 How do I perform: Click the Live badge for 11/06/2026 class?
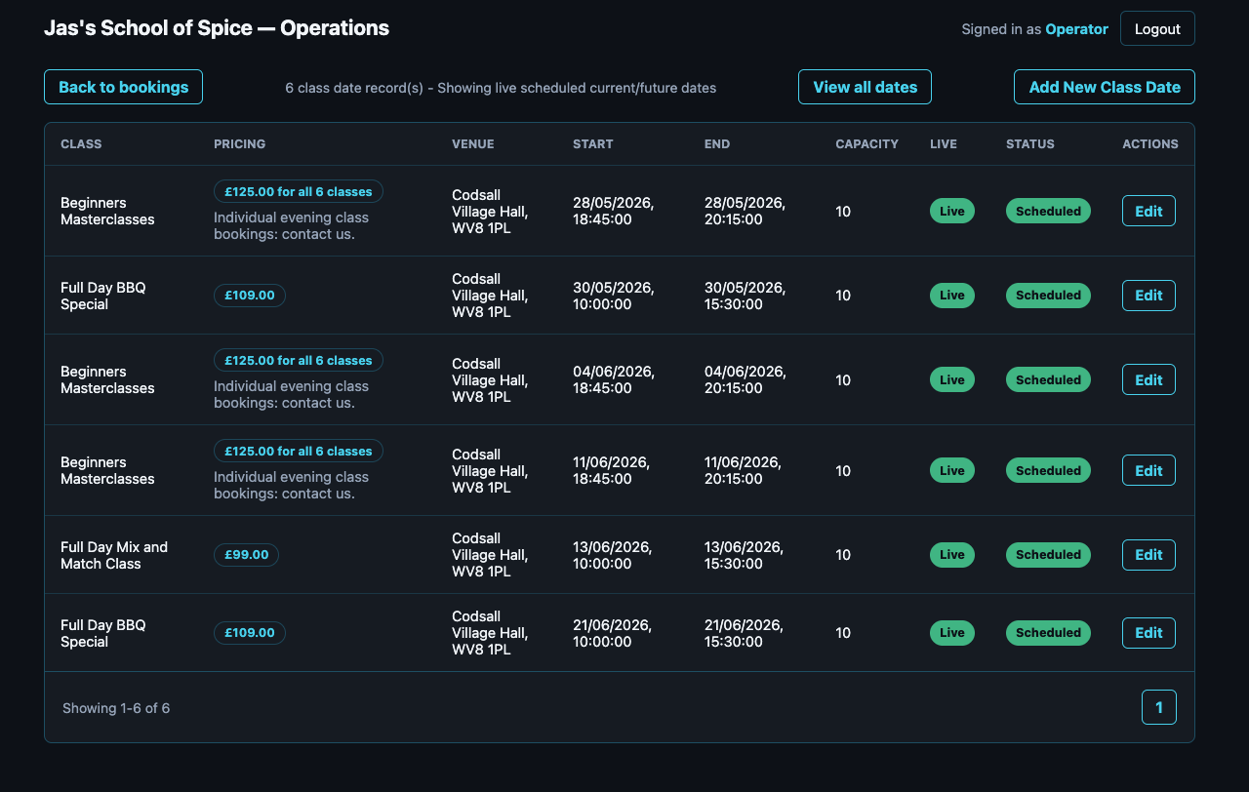click(952, 470)
